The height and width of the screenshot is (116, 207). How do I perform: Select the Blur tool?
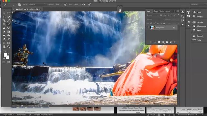coord(4,35)
